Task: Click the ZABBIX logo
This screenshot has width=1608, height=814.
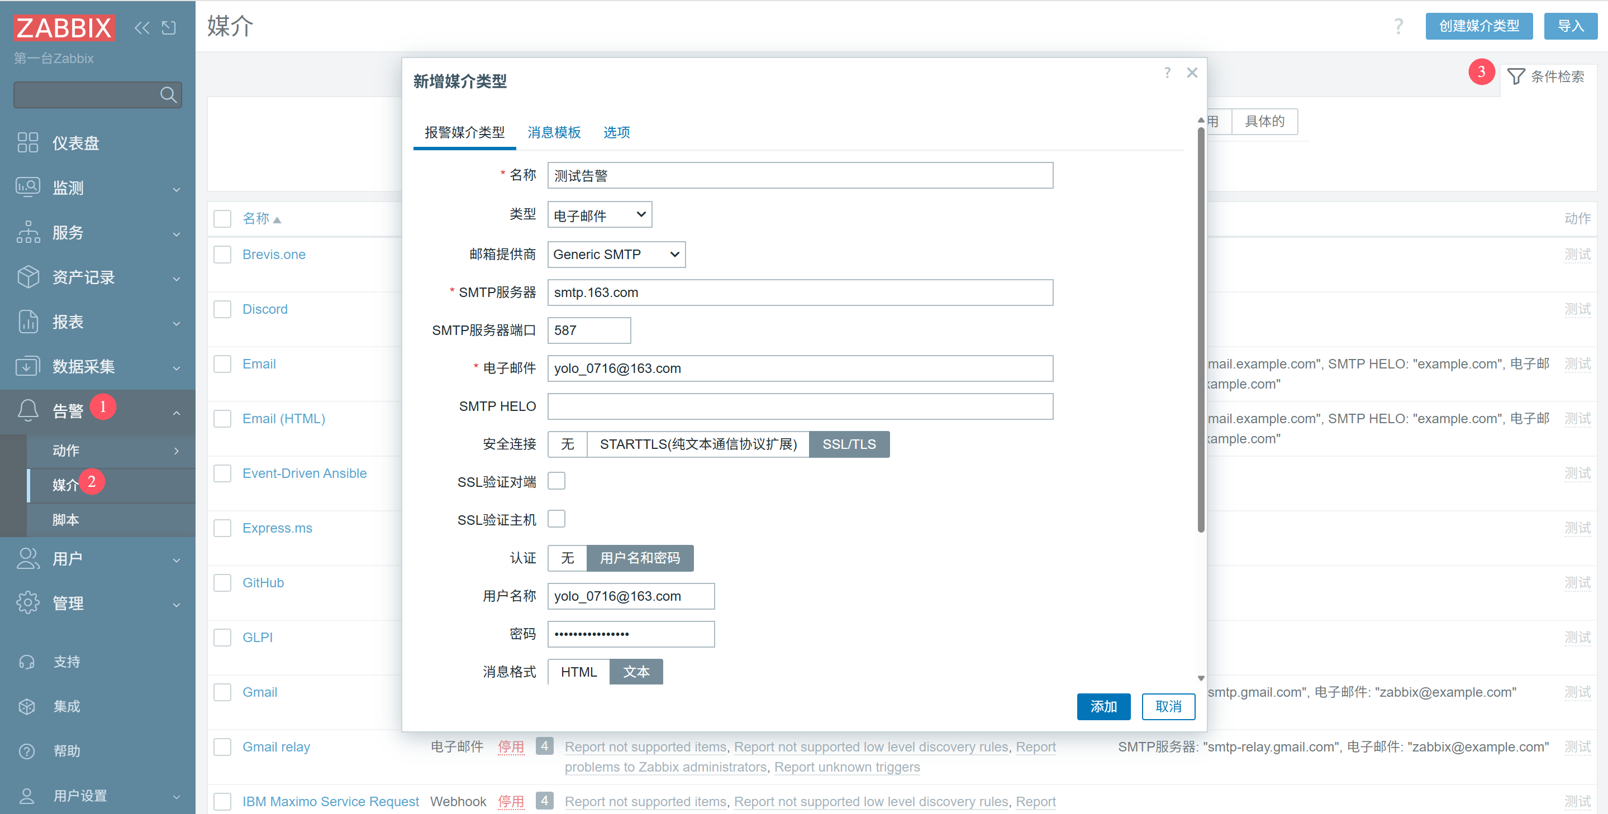Action: click(64, 27)
